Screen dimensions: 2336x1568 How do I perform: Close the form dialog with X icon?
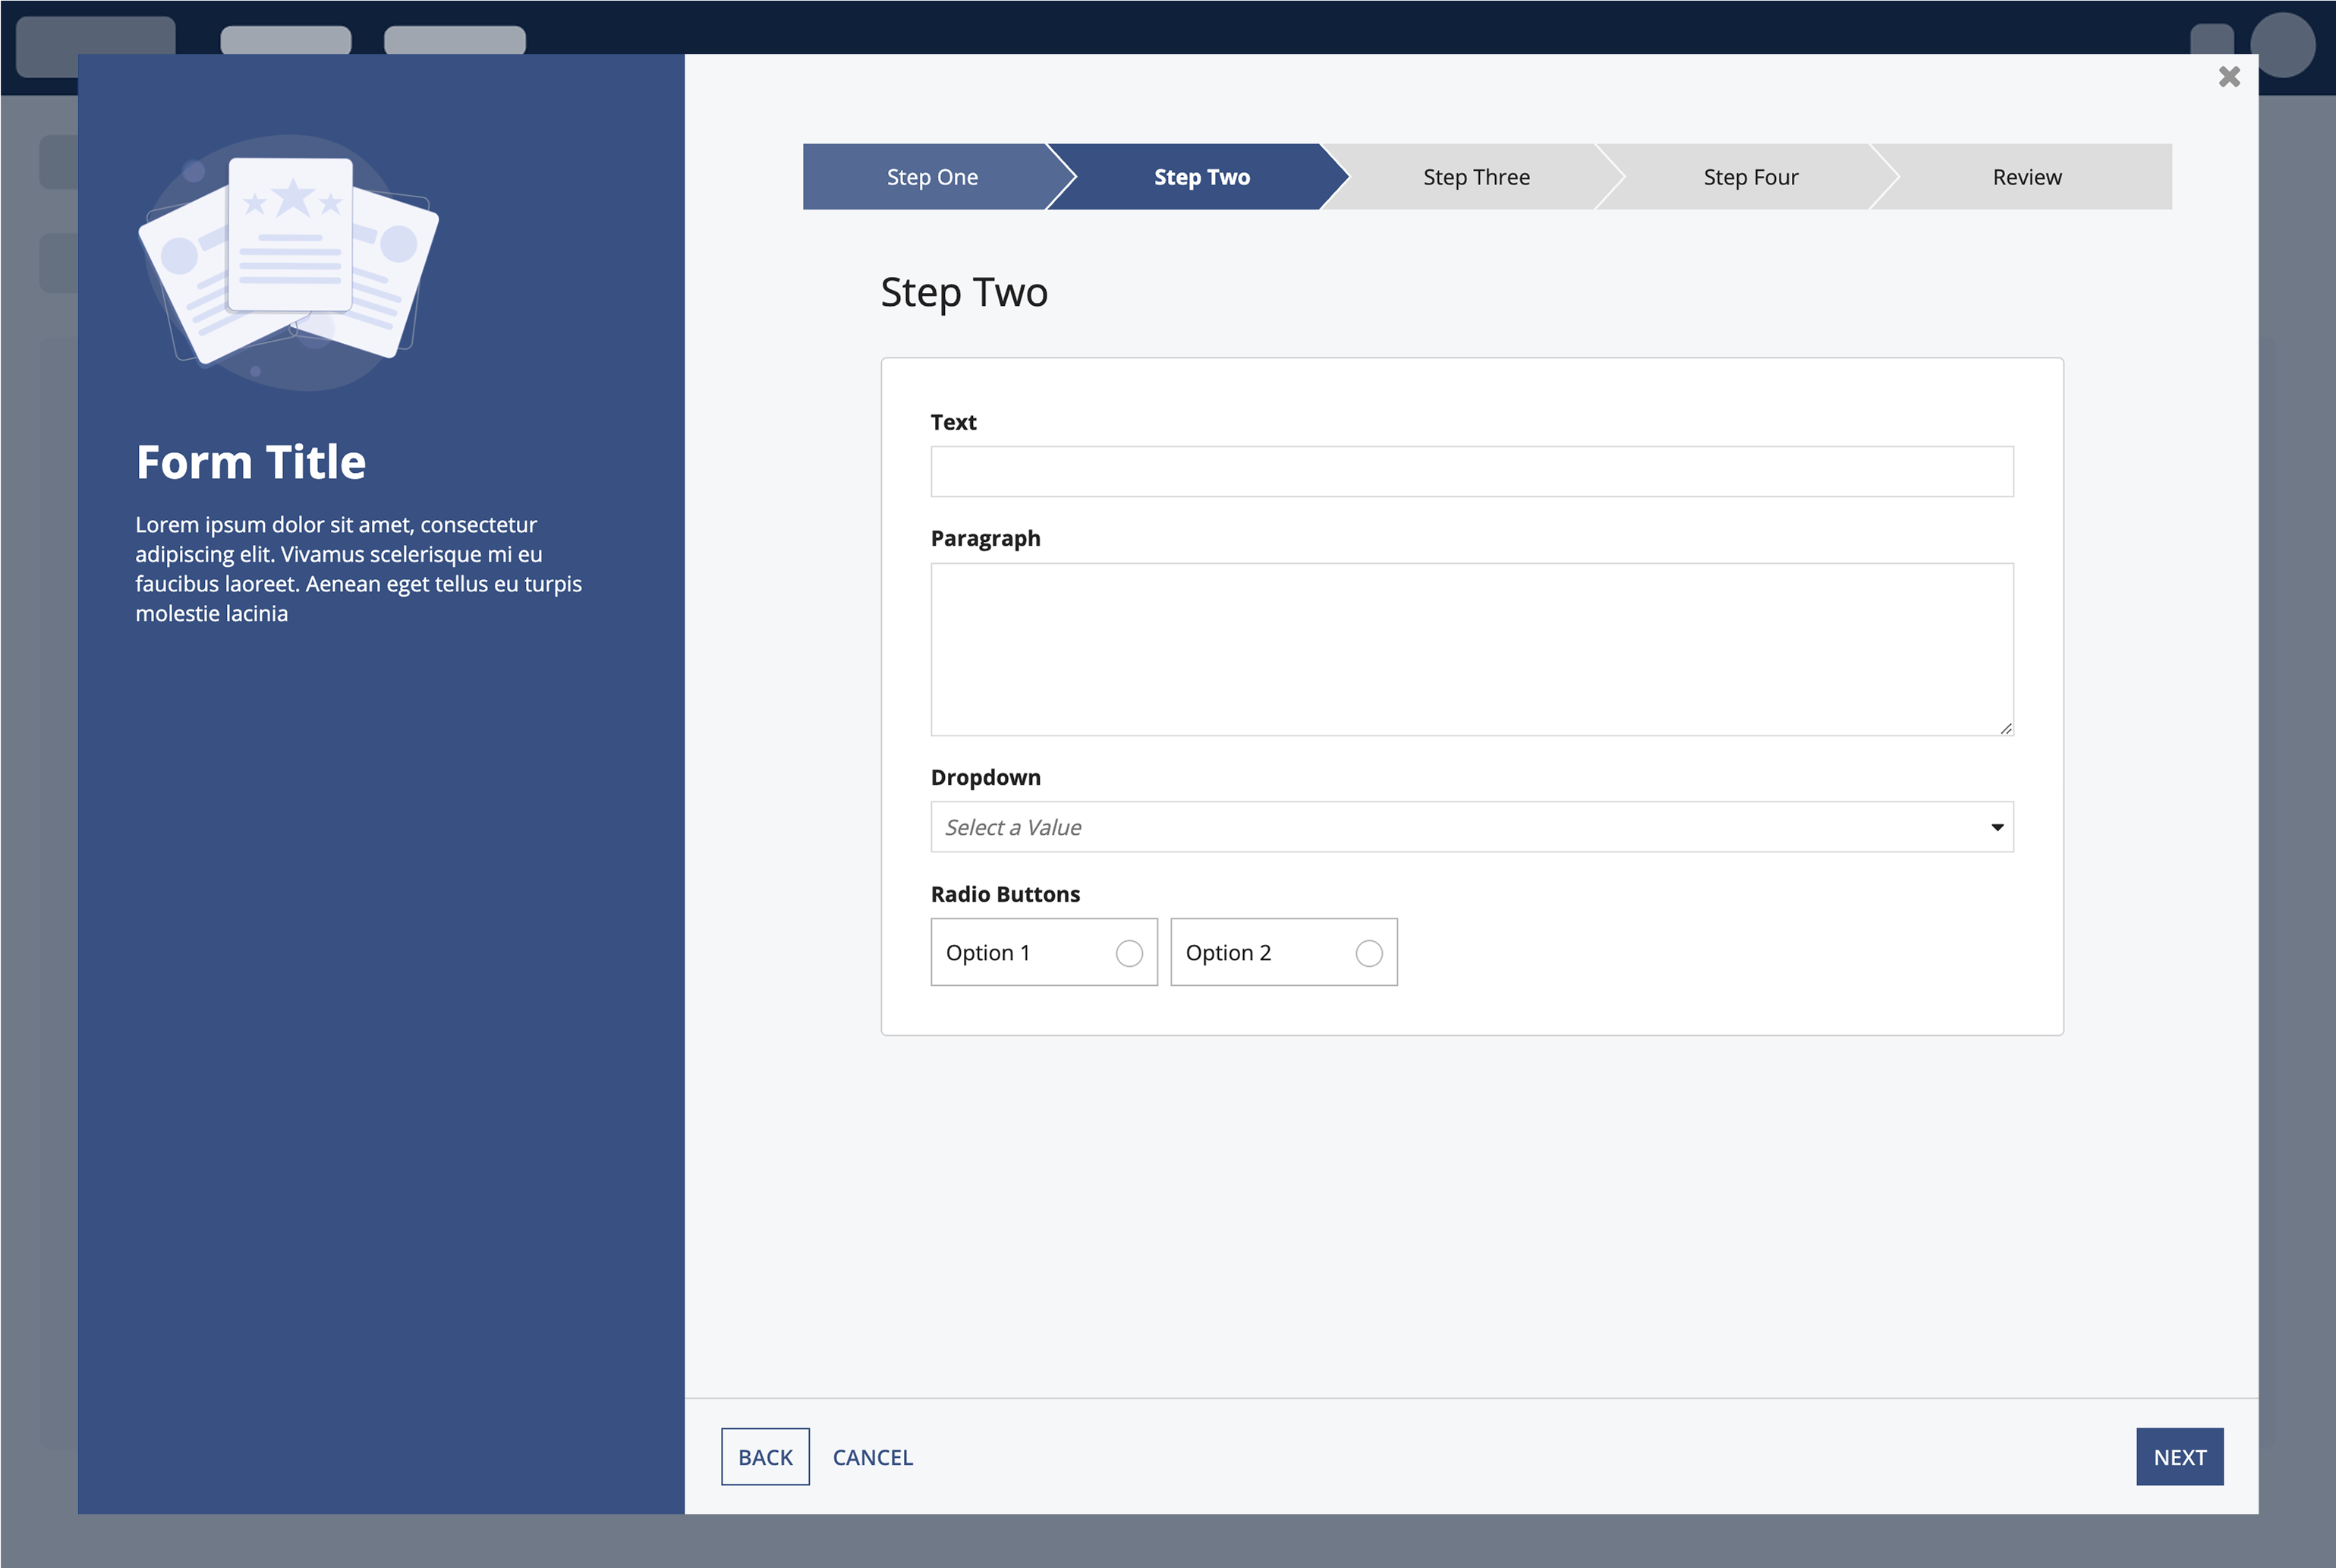pyautogui.click(x=2228, y=77)
